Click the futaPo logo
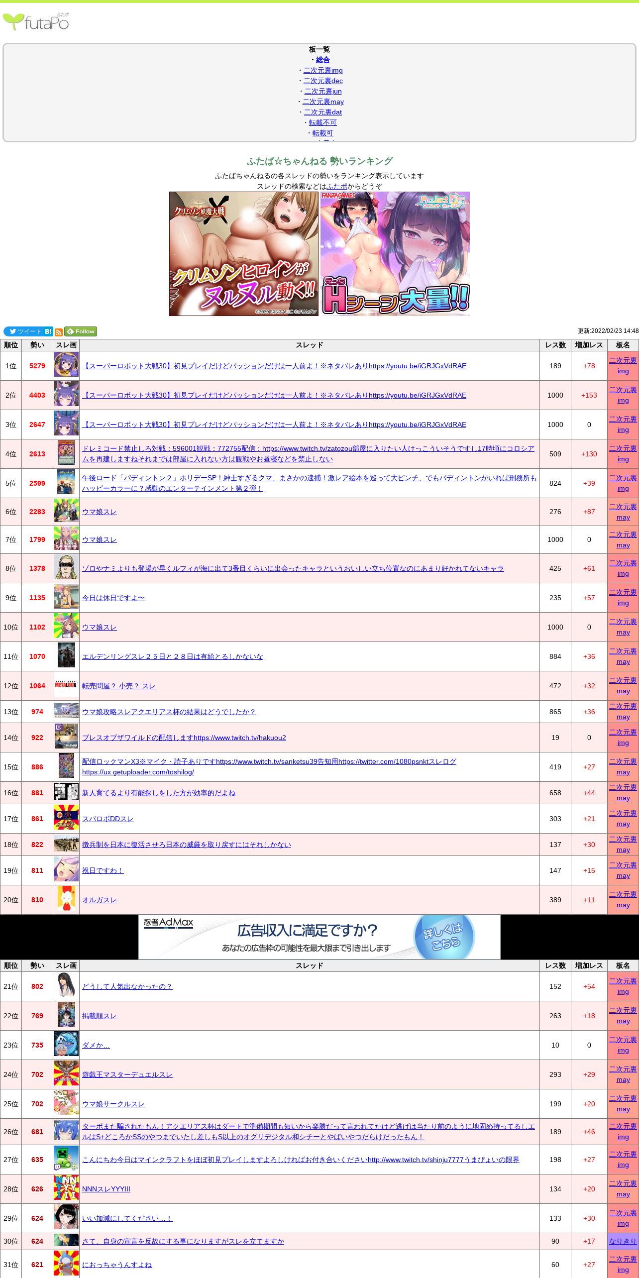 tap(36, 22)
